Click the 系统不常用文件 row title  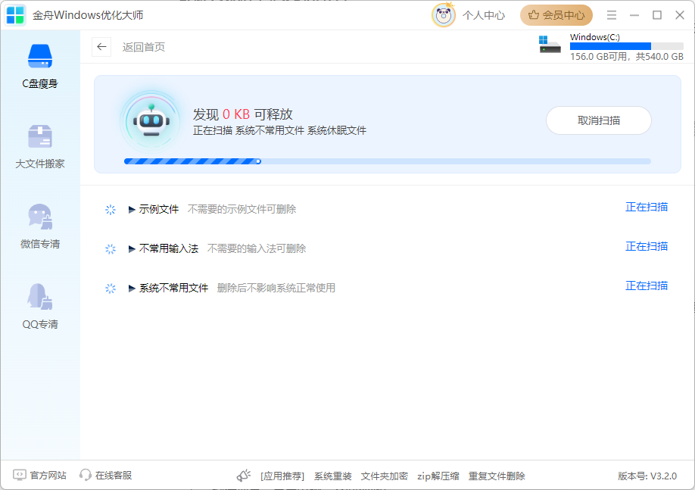(173, 289)
